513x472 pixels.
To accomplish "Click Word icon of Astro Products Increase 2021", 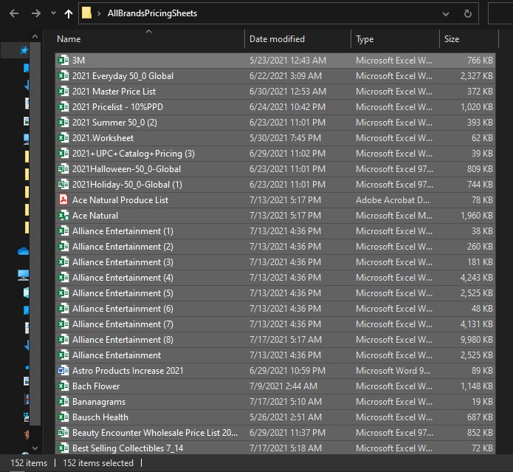I will pos(63,371).
